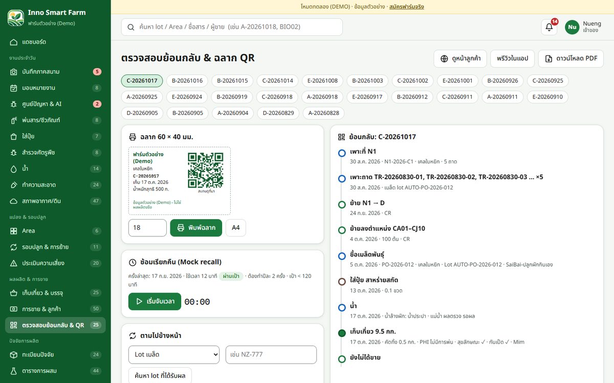Go to เก็บเกี่ยว & บรรจุ sidebar item
The image size is (614, 383).
pyautogui.click(x=55, y=293)
